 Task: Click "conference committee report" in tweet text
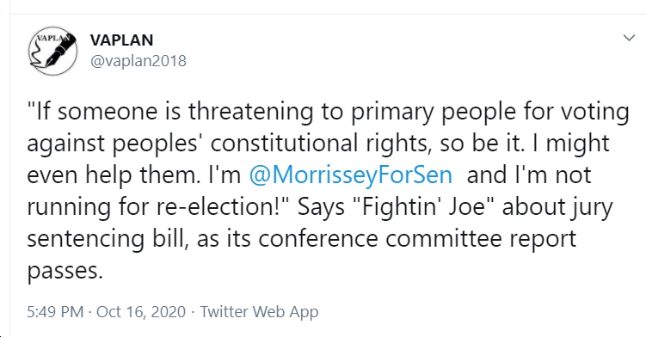[x=417, y=239]
